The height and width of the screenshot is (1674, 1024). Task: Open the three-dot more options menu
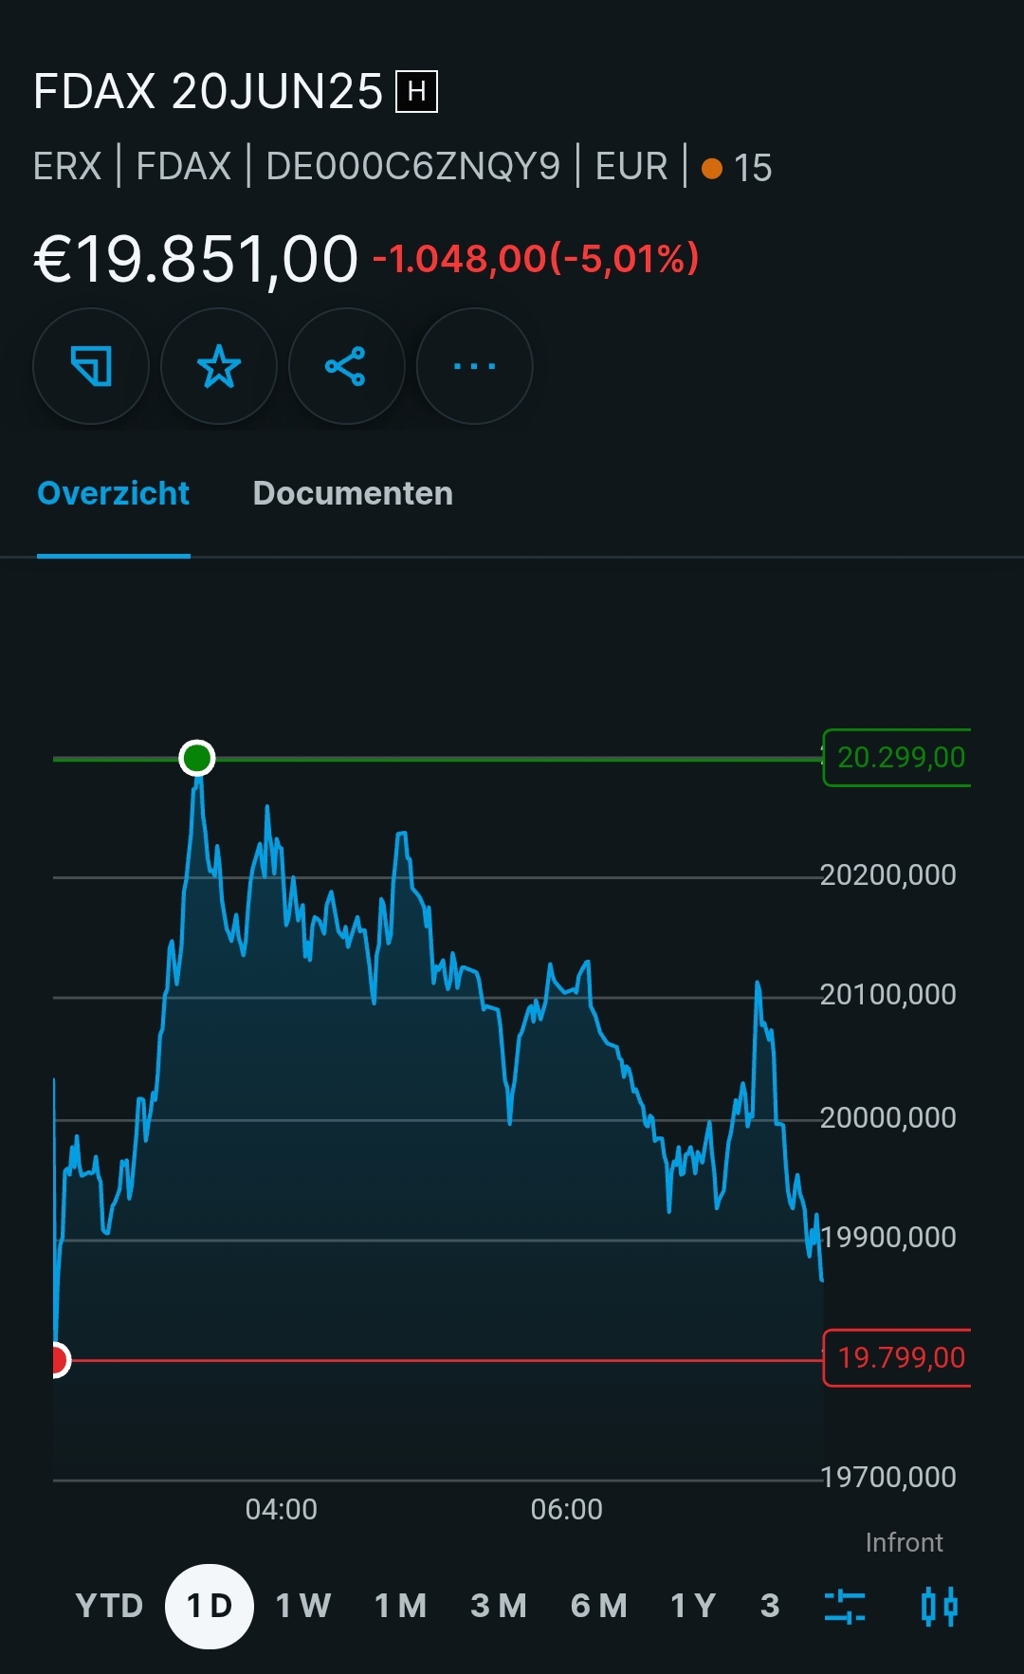[x=474, y=366]
